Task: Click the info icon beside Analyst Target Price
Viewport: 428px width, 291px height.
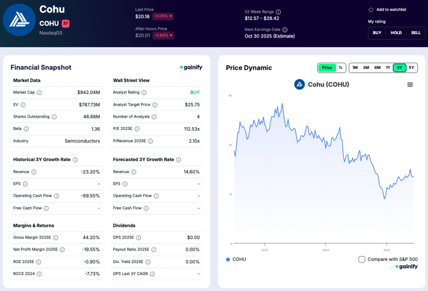Action: pos(155,105)
